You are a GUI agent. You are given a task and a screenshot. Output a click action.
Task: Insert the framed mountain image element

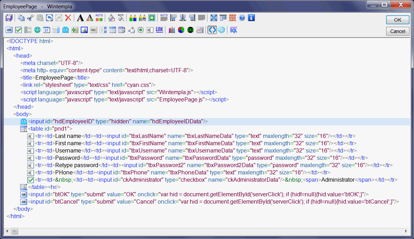[x=84, y=30]
